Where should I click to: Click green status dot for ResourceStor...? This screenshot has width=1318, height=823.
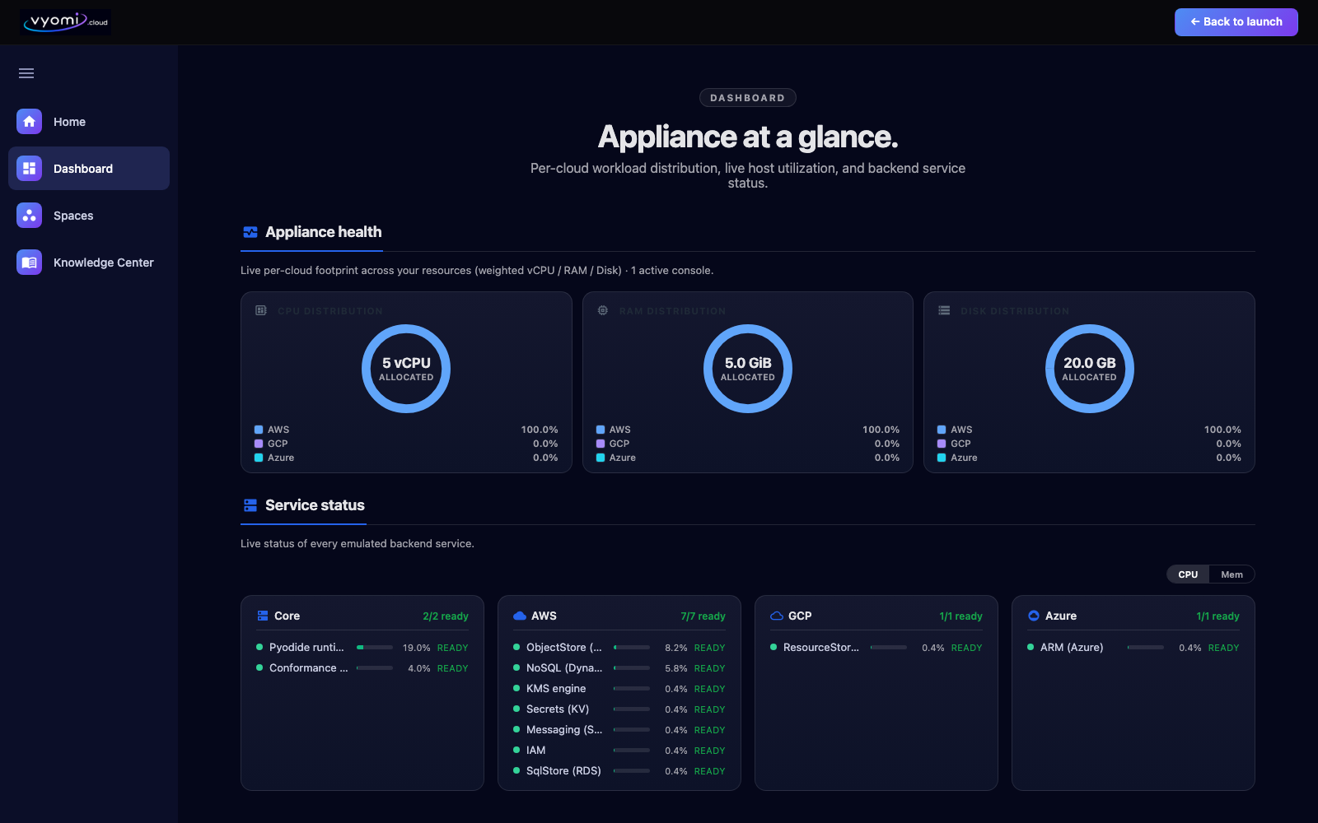tap(774, 647)
